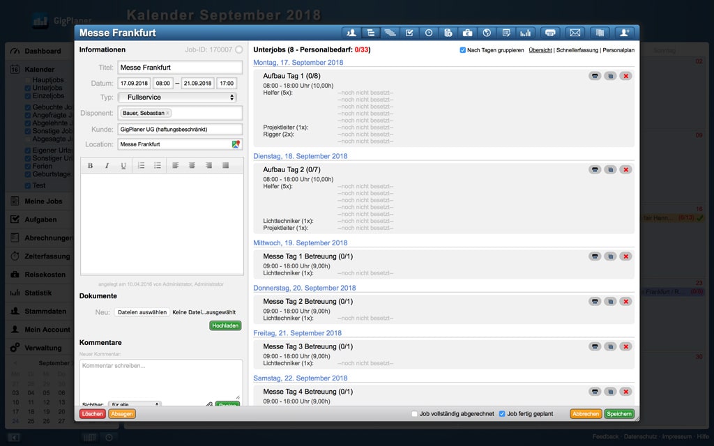
Task: Click the green Speichern button
Action: pyautogui.click(x=619, y=414)
